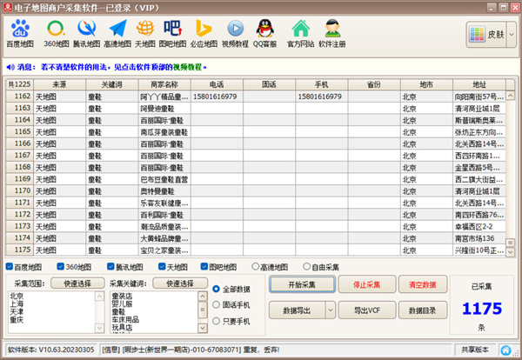This screenshot has height=360, width=522.
Task: Tick the 自由采集 checkbox
Action: click(304, 267)
